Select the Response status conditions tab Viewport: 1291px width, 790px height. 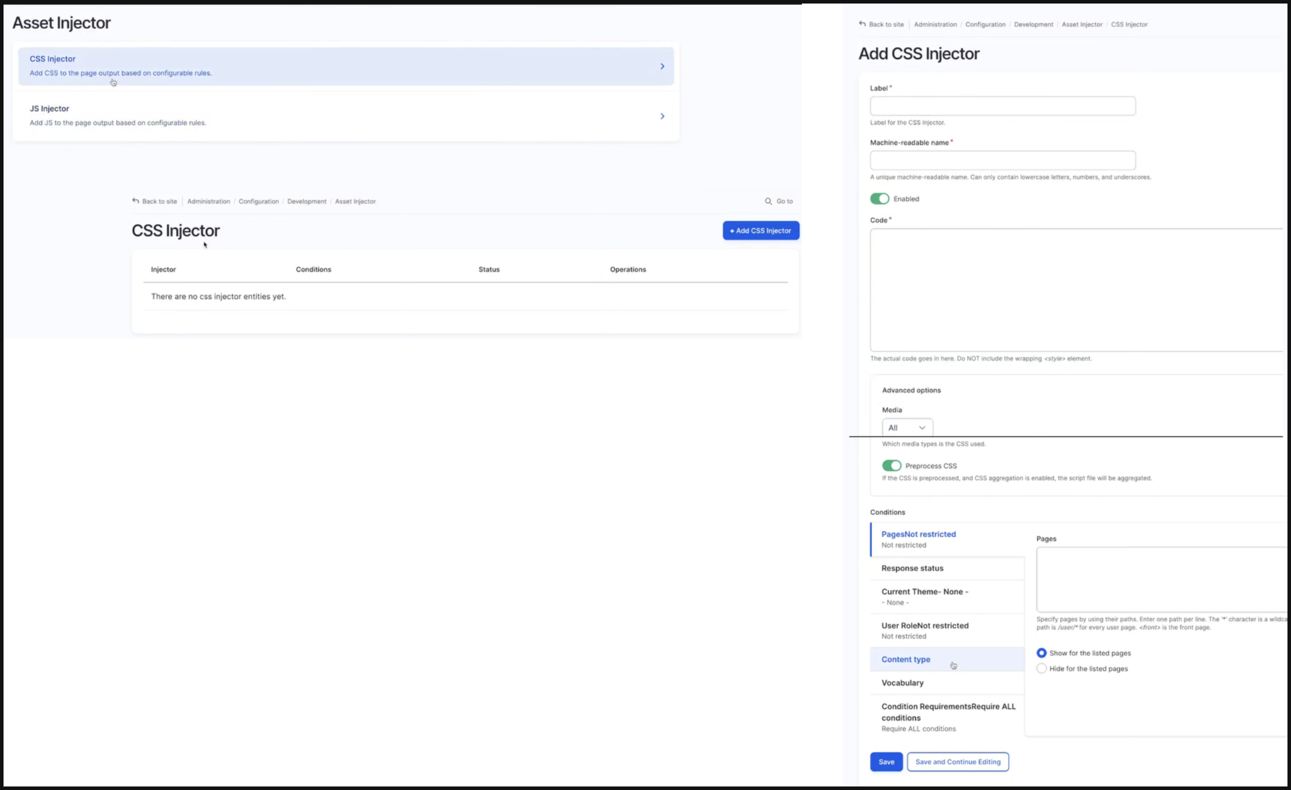coord(912,568)
